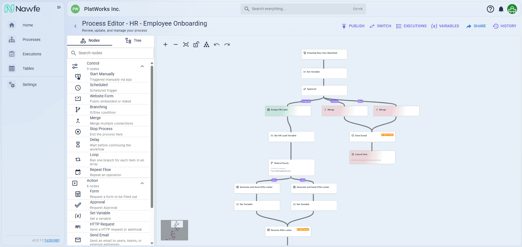522x247 pixels.
Task: Zoom in on the canvas
Action: tap(165, 44)
